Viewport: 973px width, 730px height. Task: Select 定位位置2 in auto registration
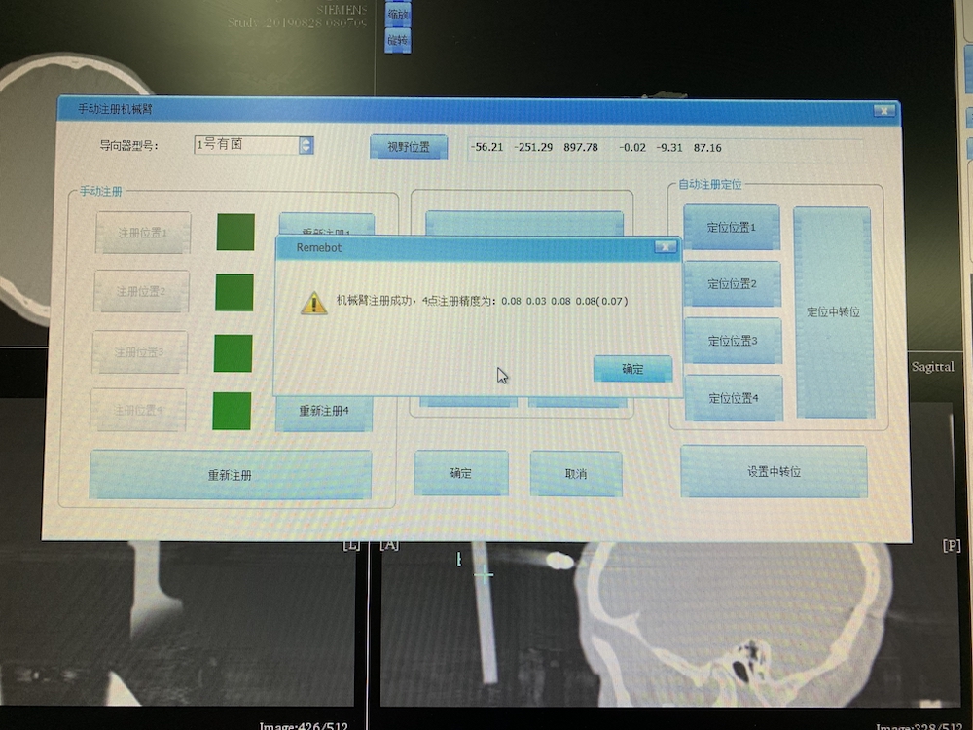(x=732, y=284)
